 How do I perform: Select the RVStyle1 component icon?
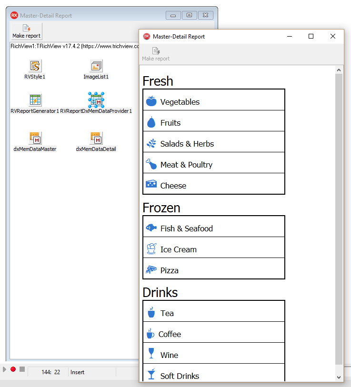pos(35,66)
